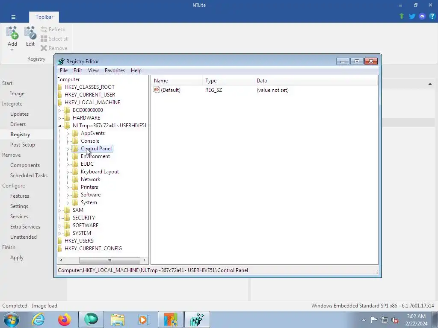
Task: Select the HKEY_CLASSES_ROOT key
Action: pyautogui.click(x=89, y=87)
